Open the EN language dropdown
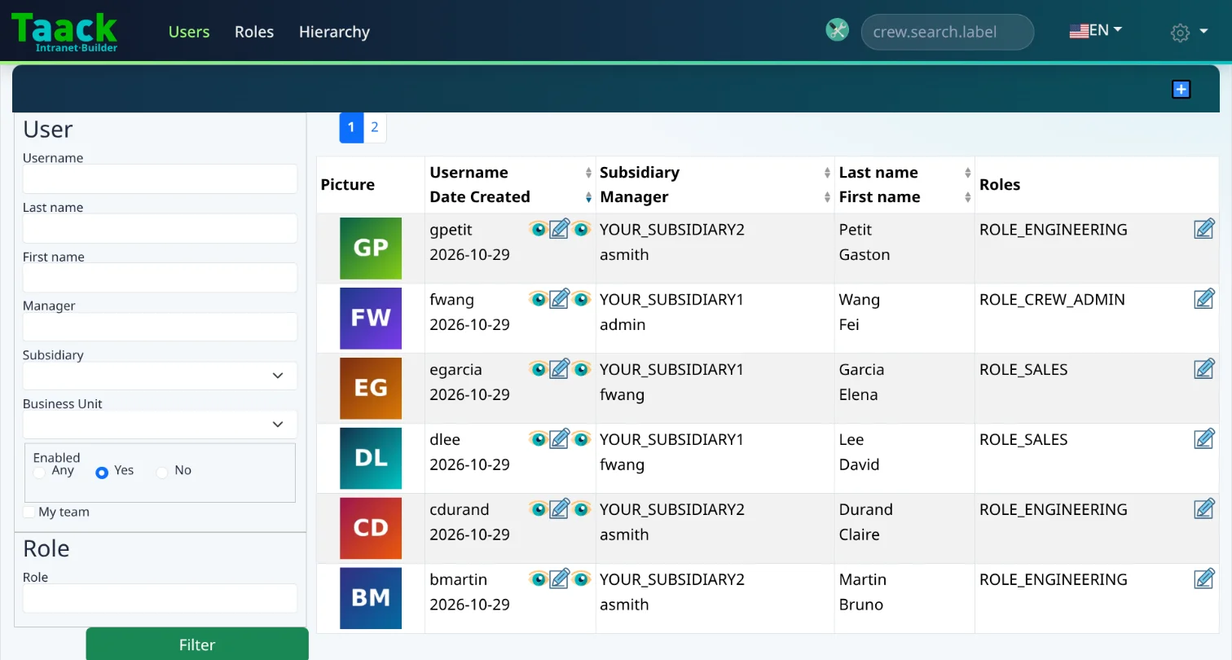The image size is (1232, 660). coord(1096,31)
